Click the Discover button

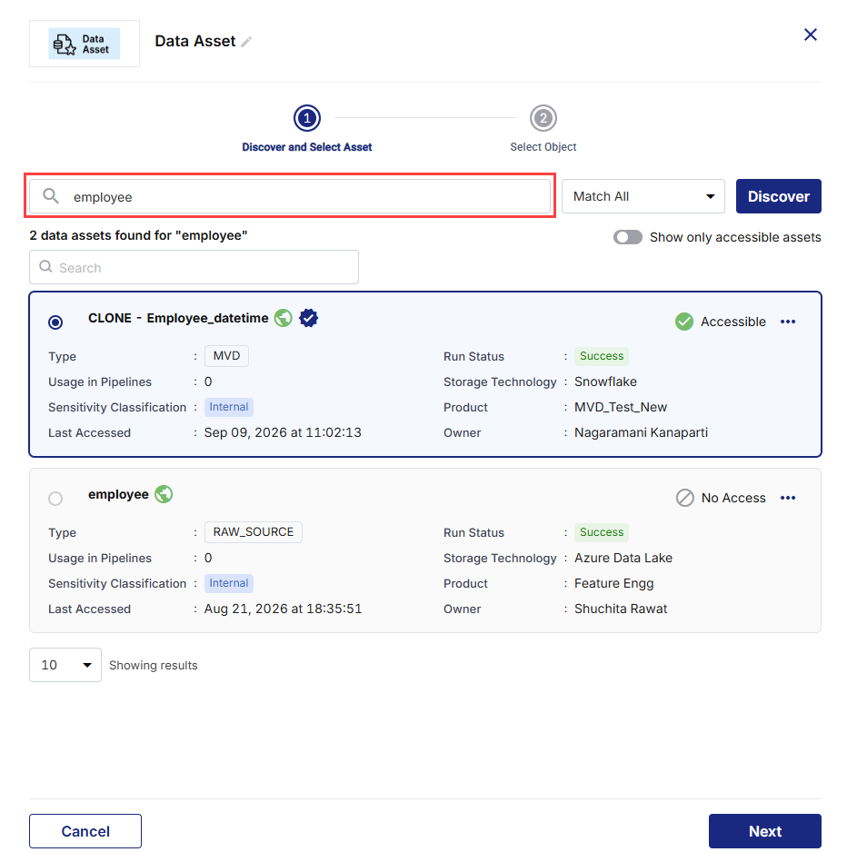779,196
